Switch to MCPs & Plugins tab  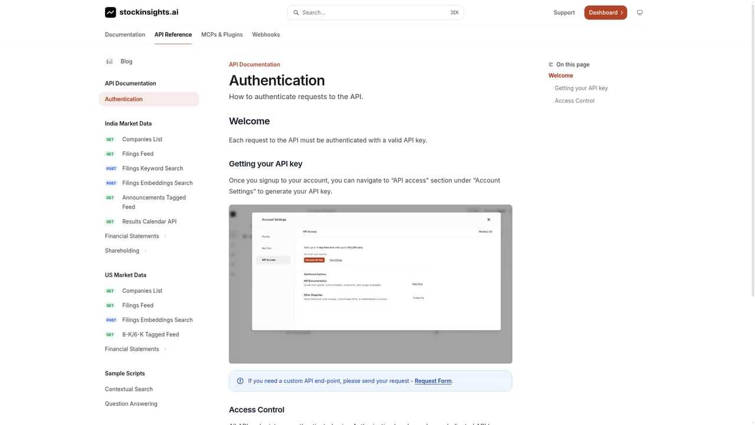[x=222, y=35]
